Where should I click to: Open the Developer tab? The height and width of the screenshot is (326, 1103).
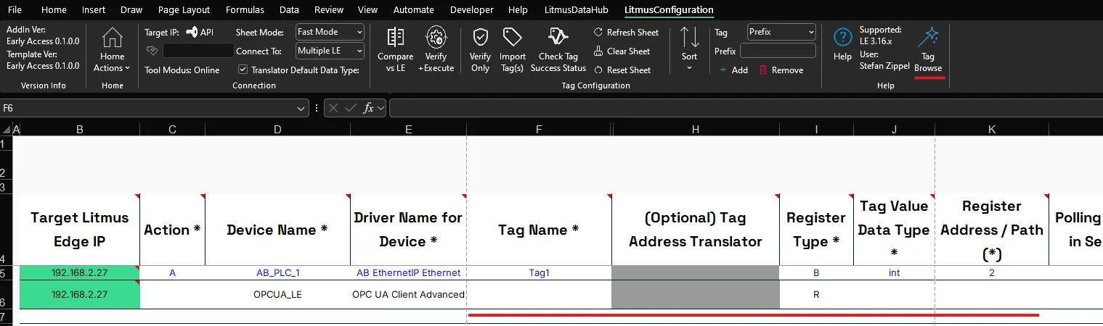coord(471,10)
